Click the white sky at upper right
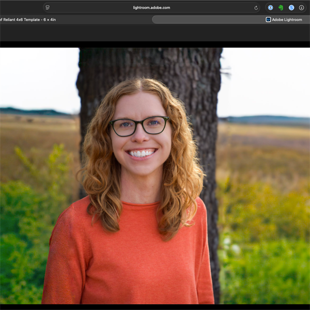The height and width of the screenshot is (310, 310). (x=269, y=78)
